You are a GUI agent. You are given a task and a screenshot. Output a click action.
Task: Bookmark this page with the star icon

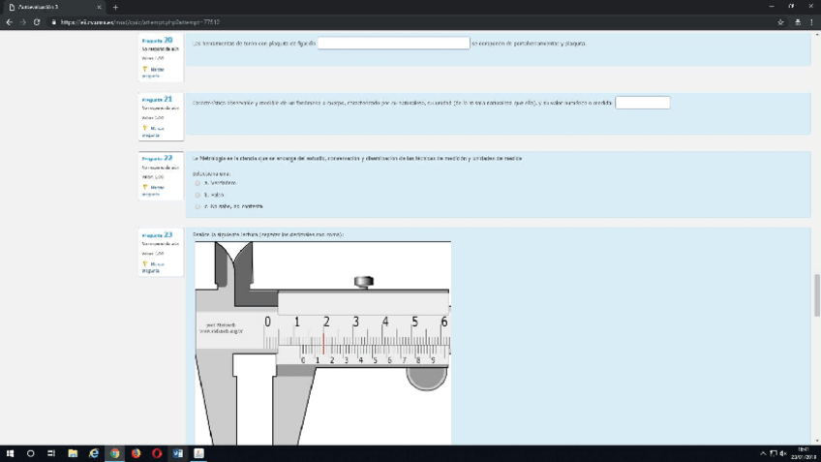(x=780, y=22)
